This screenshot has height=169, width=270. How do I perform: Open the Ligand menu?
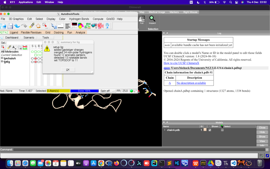tap(14, 32)
